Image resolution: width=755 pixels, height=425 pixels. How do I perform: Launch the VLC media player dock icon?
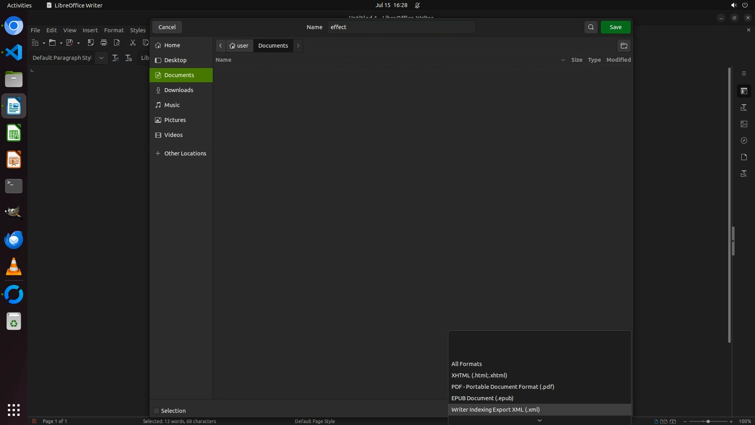click(x=14, y=267)
